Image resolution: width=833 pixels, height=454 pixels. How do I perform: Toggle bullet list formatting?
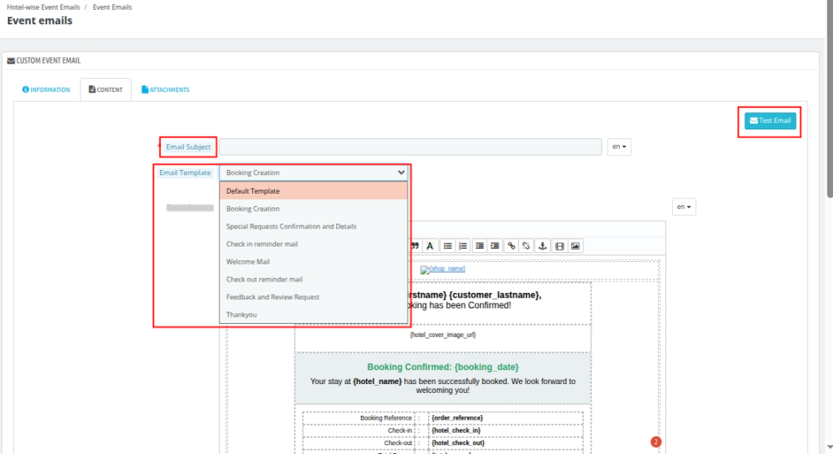pyautogui.click(x=447, y=246)
